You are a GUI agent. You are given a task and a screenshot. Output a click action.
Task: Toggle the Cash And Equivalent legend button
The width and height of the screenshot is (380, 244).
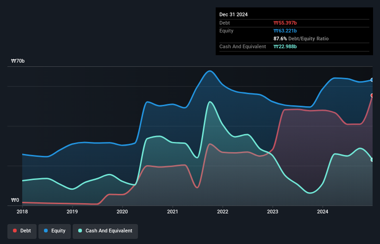105,231
